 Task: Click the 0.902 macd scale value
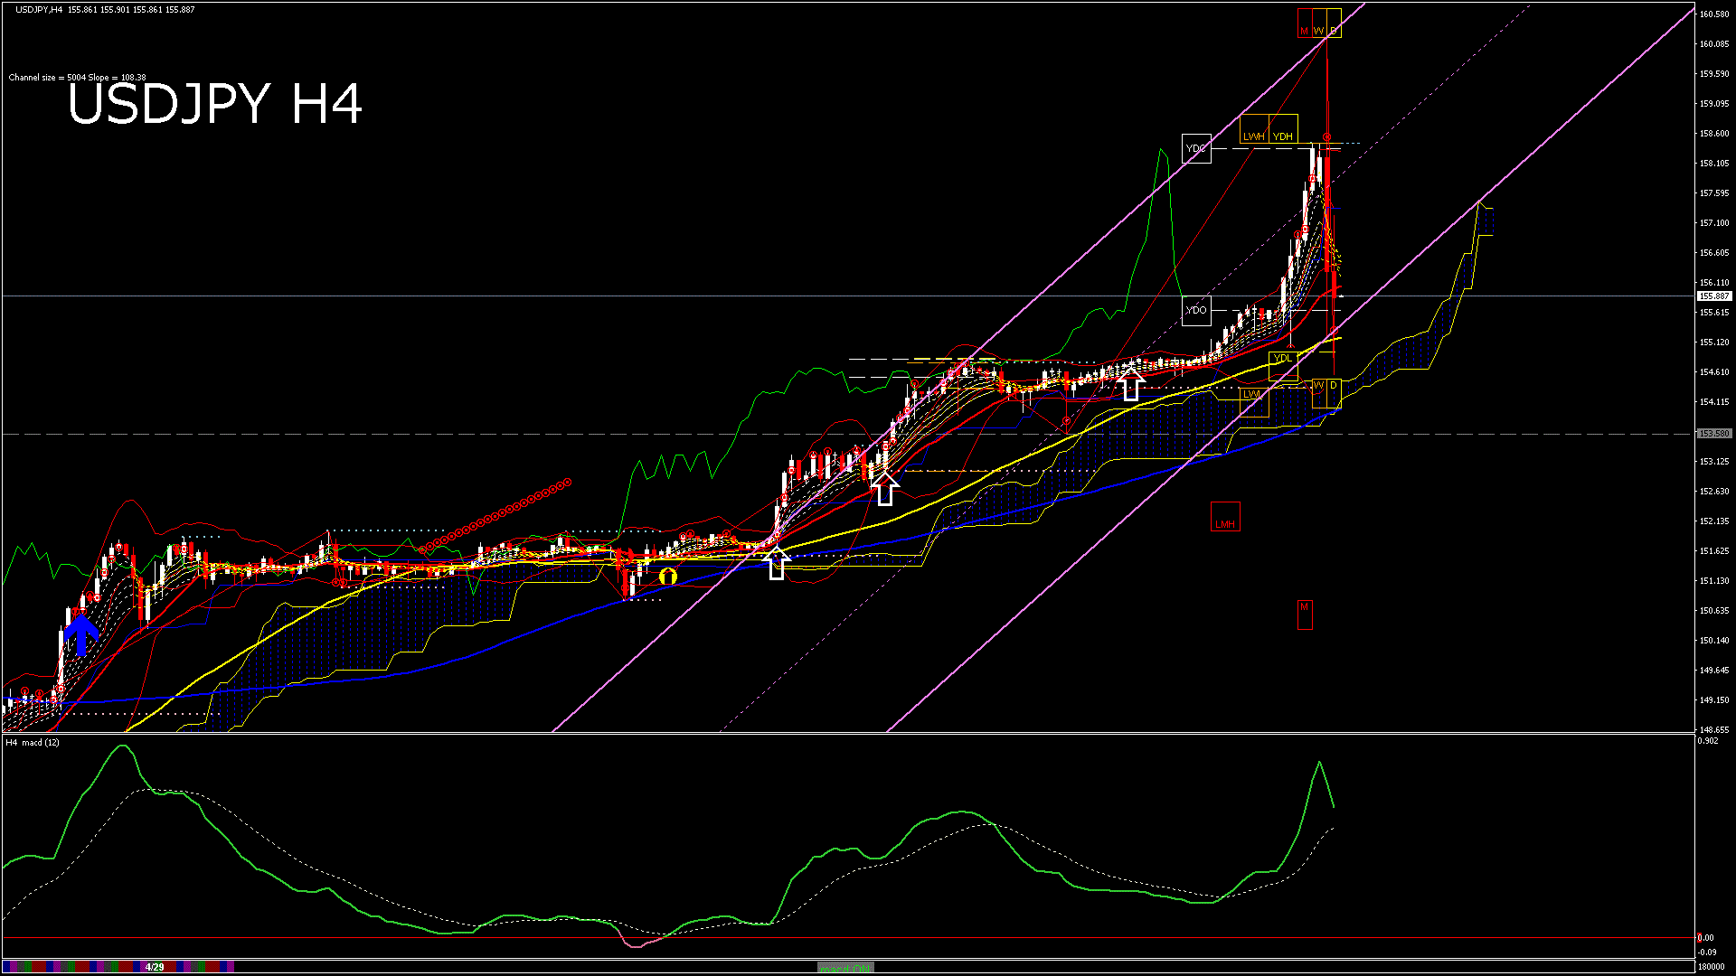pyautogui.click(x=1709, y=742)
